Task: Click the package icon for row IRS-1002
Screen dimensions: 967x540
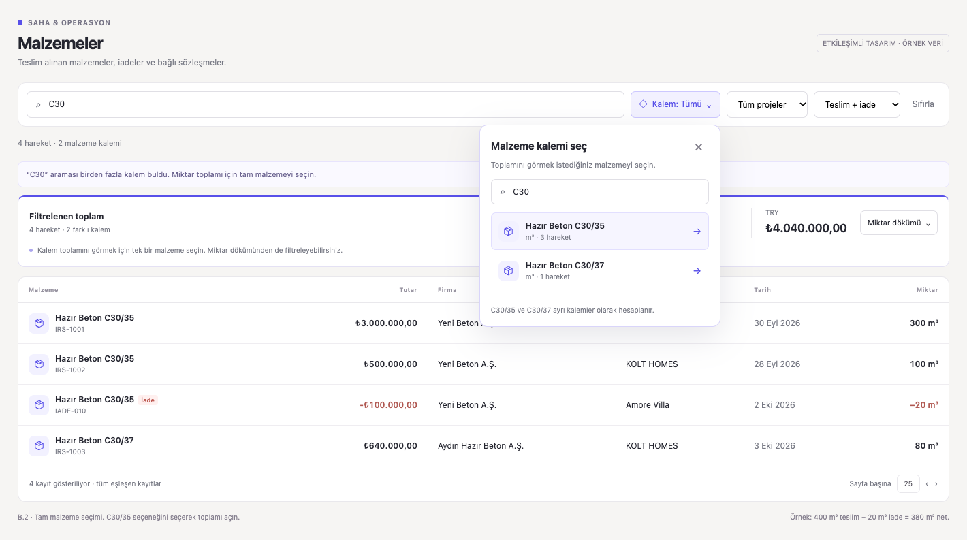Action: tap(39, 364)
